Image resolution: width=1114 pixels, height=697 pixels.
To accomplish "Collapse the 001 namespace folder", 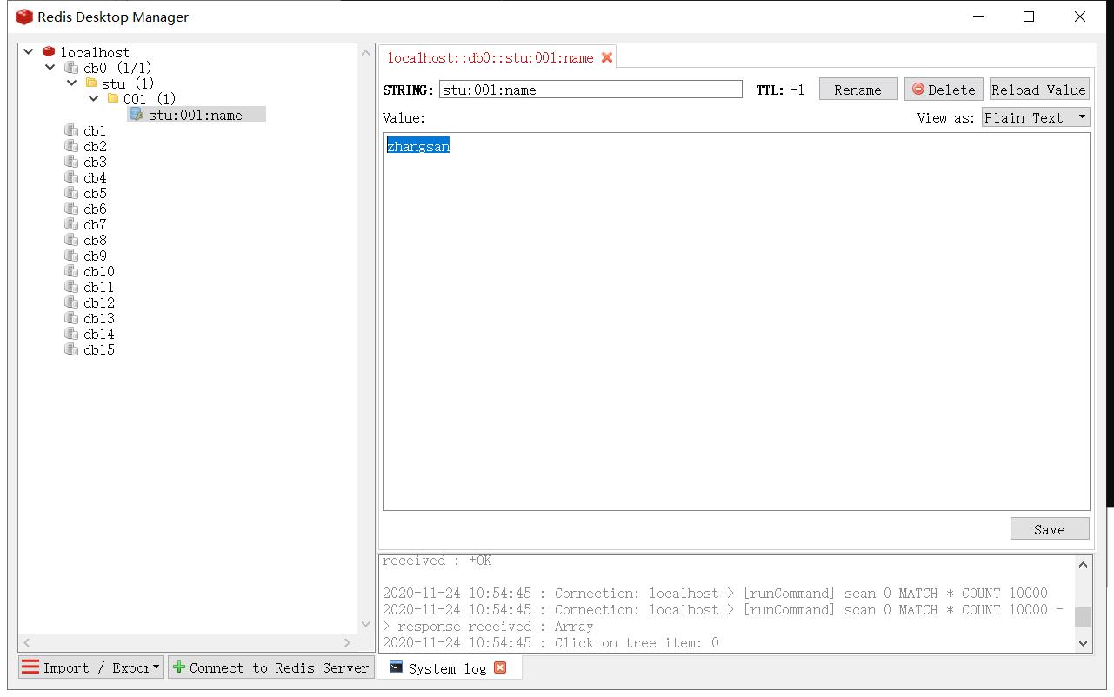I will (x=94, y=99).
